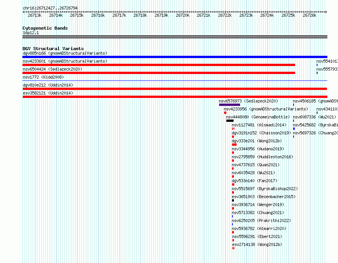Open nsv3344956 Audano2019 variant
Screen dimensions: 338x263
pyautogui.click(x=258, y=149)
